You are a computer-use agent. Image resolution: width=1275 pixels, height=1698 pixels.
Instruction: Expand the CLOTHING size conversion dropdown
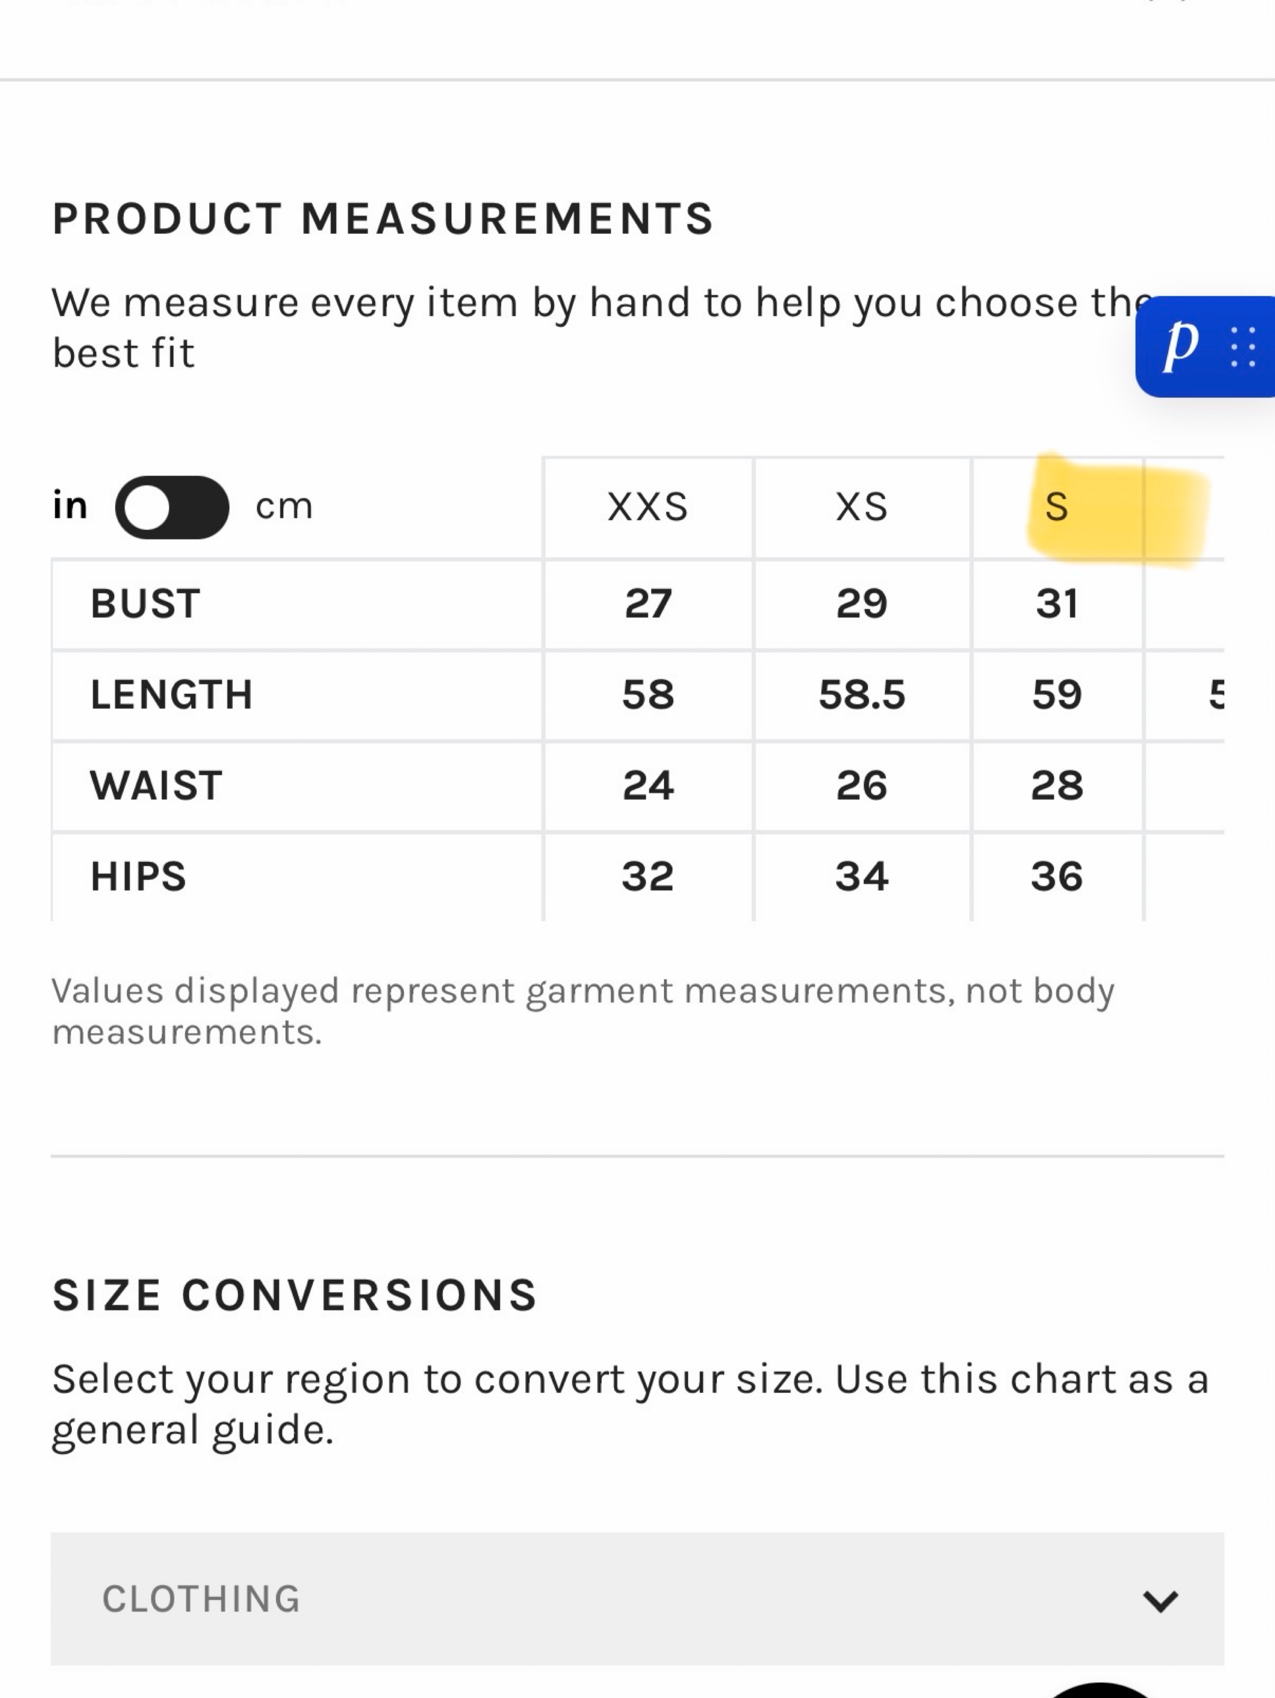[x=637, y=1599]
